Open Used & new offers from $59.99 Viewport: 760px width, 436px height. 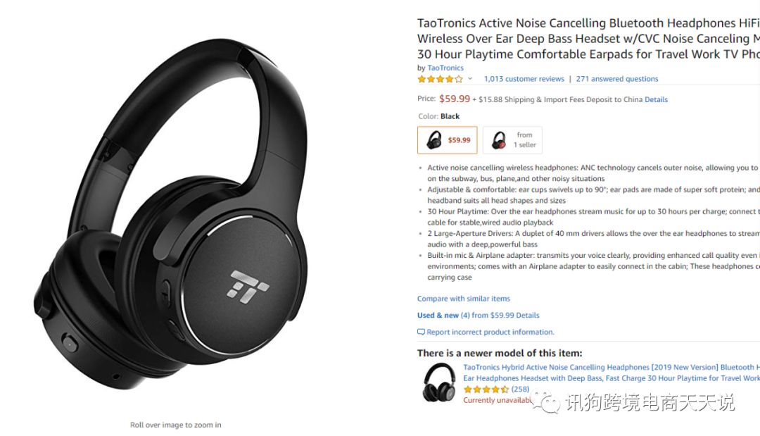[478, 316]
